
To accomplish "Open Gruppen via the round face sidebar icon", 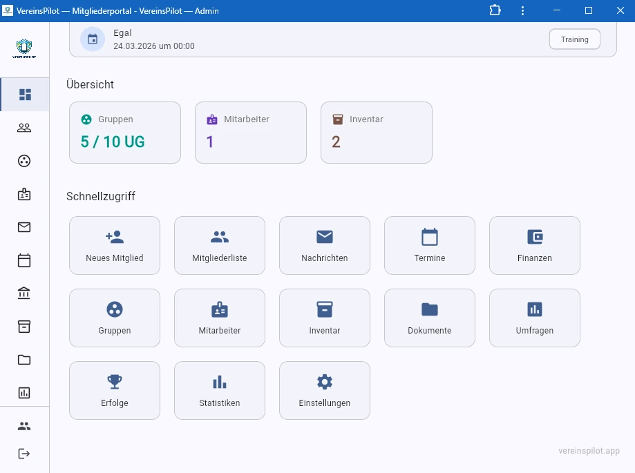I will (24, 161).
